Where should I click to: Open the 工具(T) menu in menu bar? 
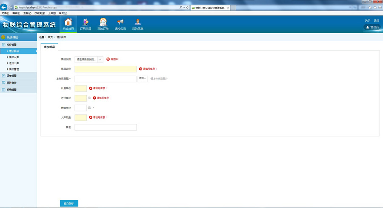click(x=51, y=13)
